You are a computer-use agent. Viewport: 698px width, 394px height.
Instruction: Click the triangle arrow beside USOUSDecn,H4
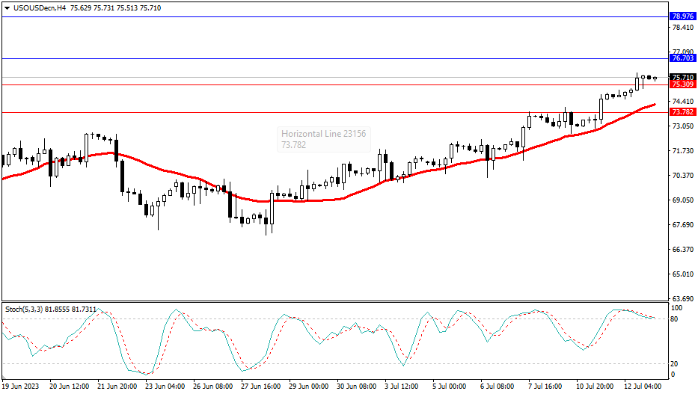point(7,8)
